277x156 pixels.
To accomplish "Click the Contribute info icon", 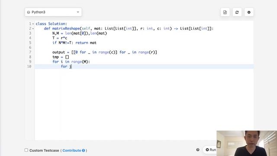I will (84, 150).
